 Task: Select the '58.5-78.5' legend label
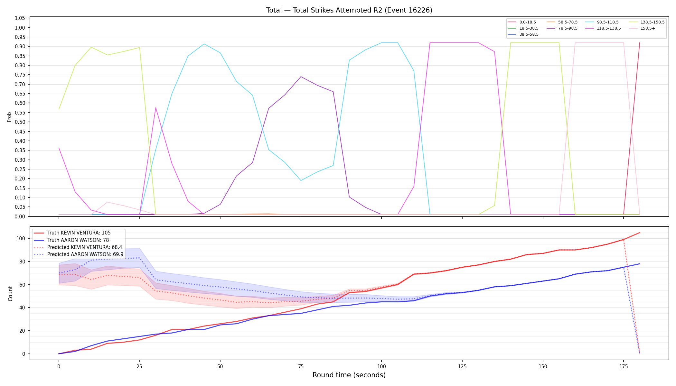pyautogui.click(x=568, y=22)
